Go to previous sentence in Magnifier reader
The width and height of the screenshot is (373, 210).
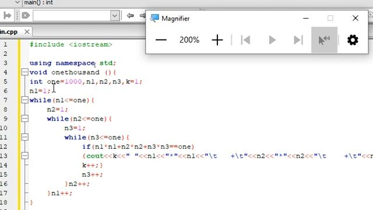pyautogui.click(x=245, y=40)
